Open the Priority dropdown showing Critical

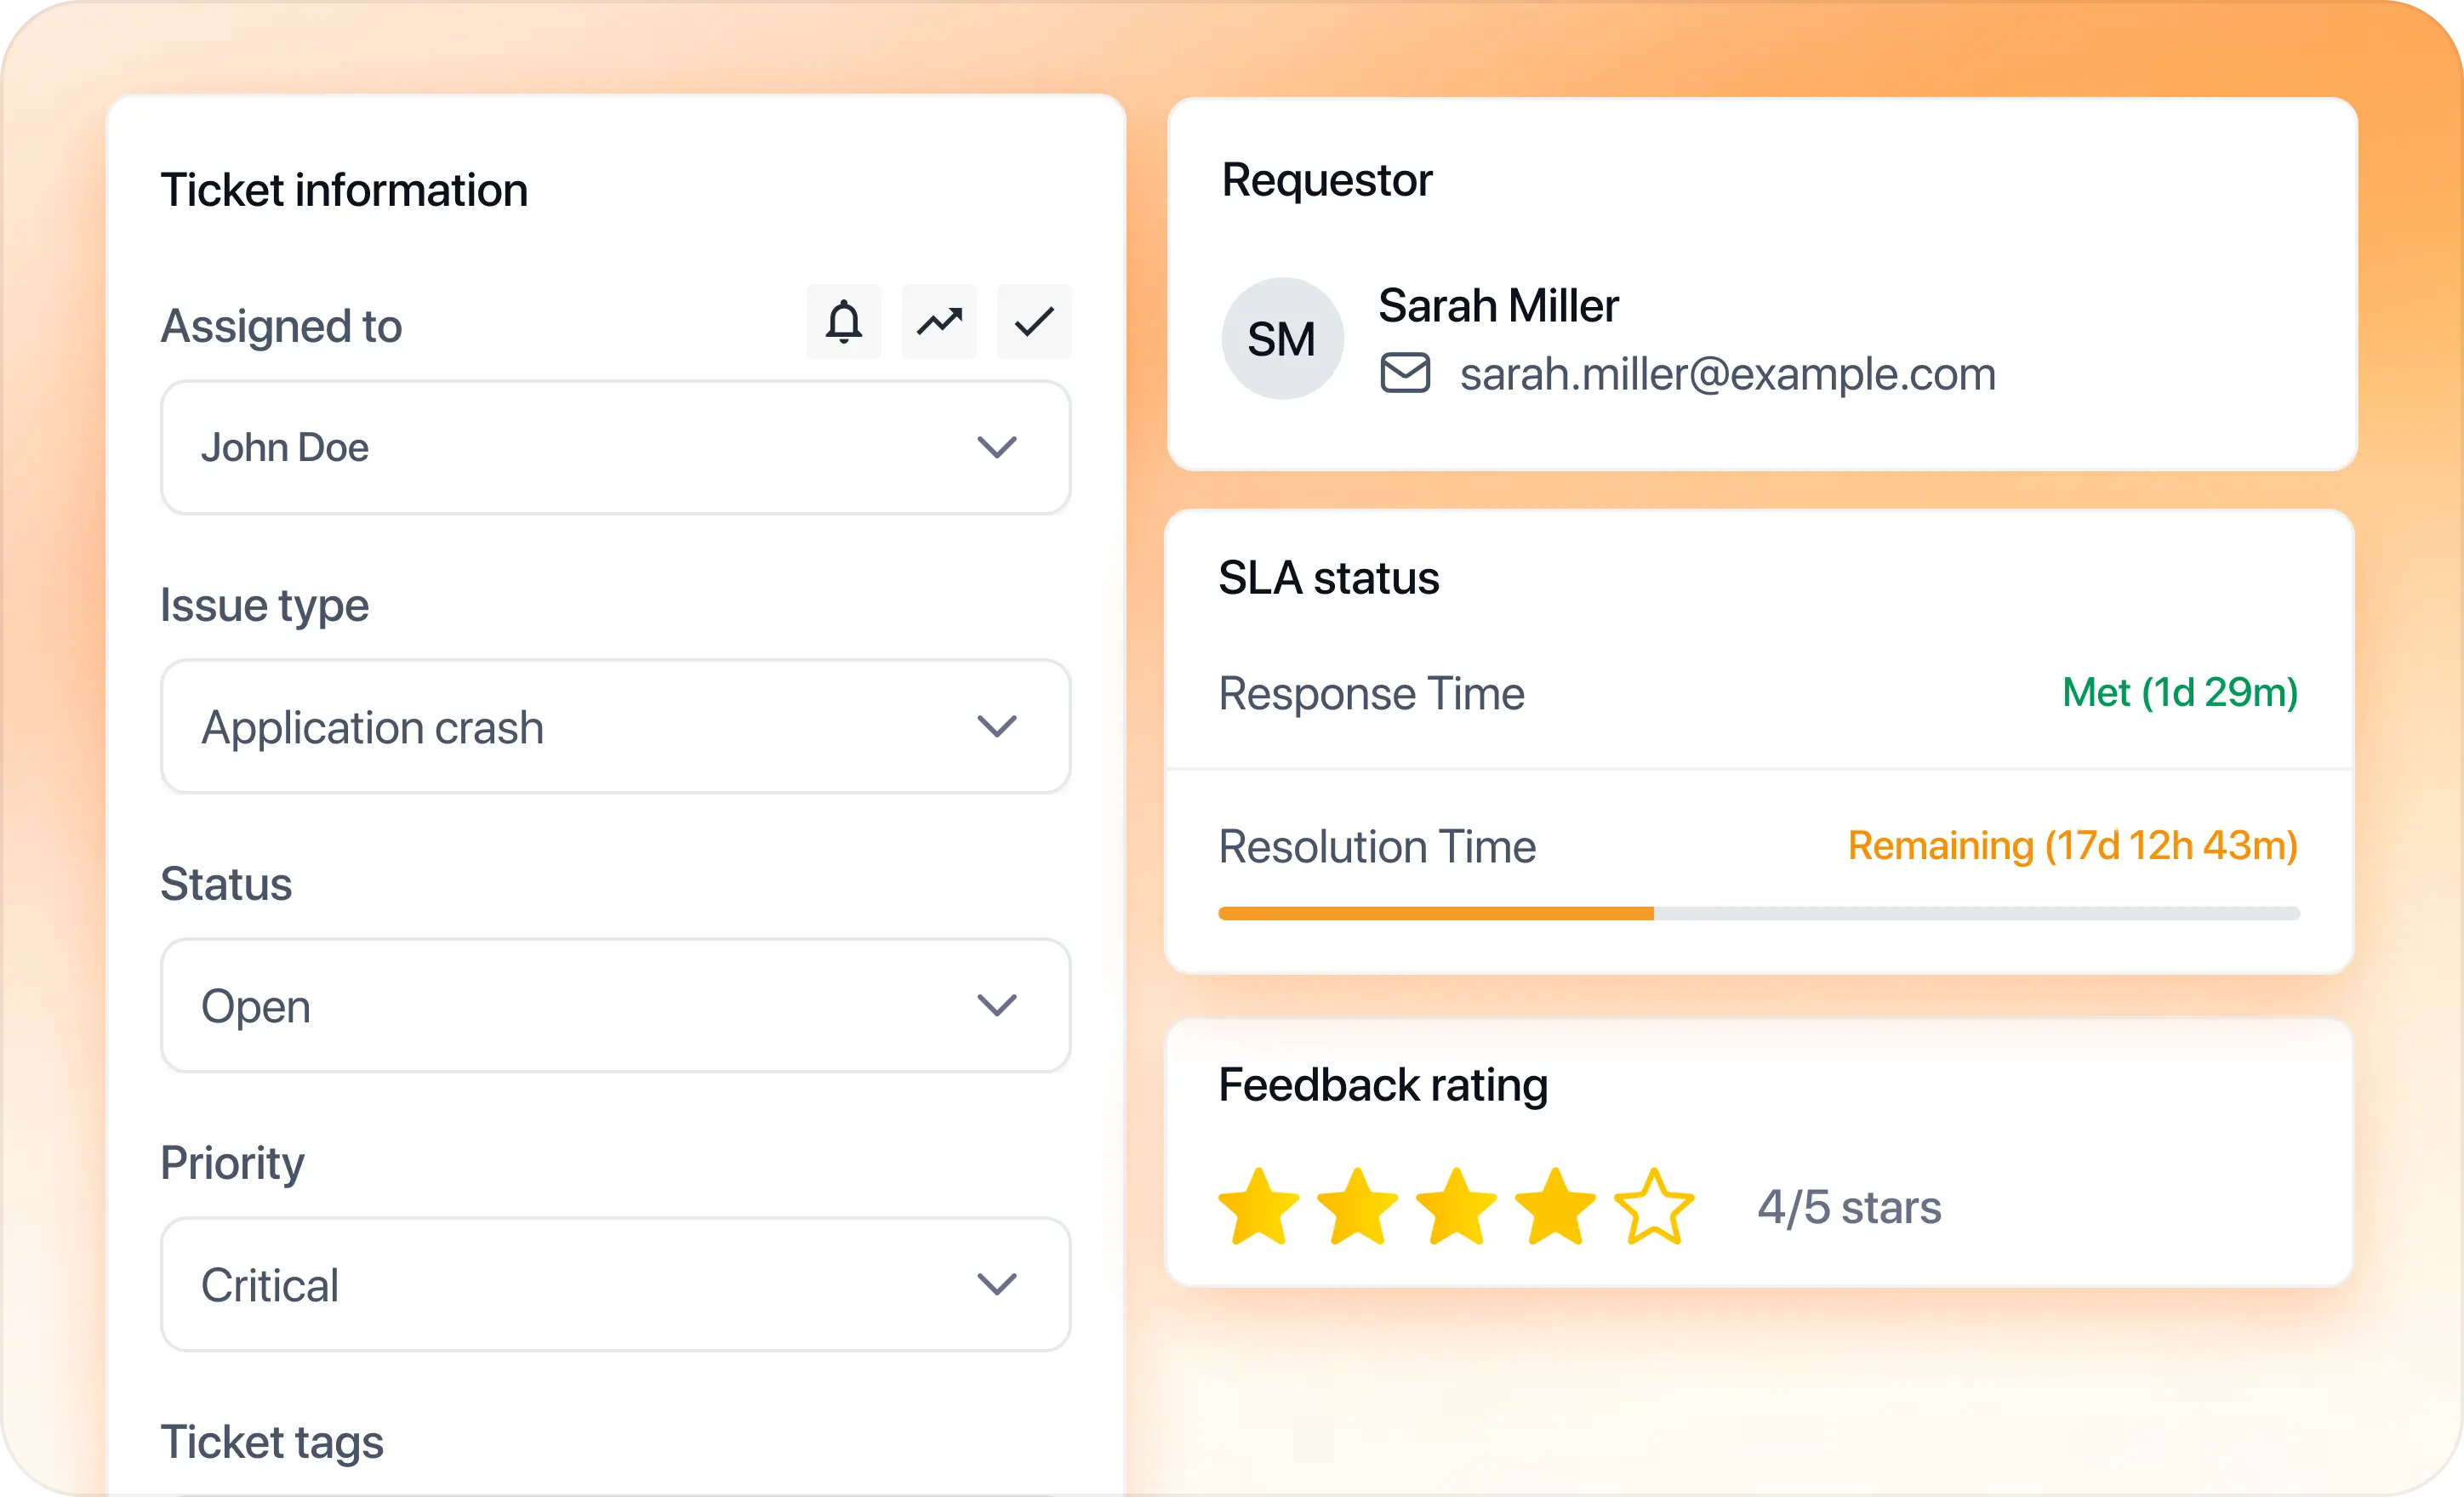pos(616,1285)
